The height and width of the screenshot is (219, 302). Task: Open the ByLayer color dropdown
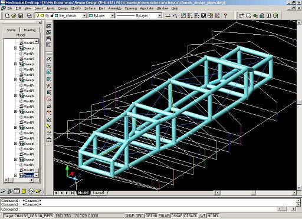113,15
